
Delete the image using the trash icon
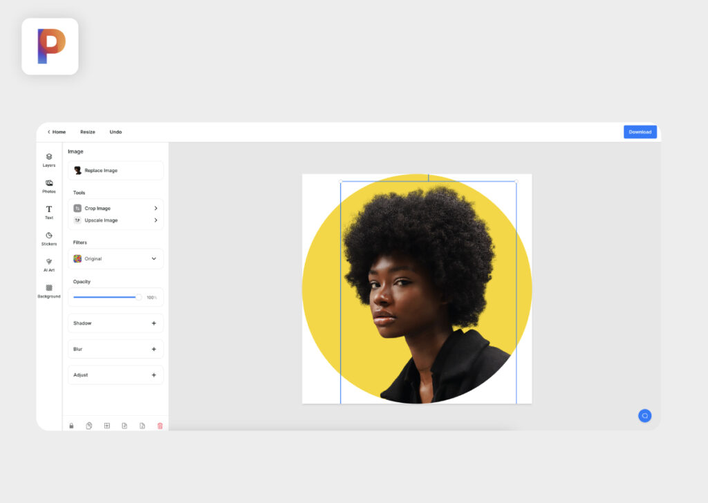coord(160,426)
